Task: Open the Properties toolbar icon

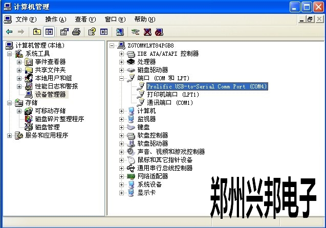Action: [x=64, y=32]
